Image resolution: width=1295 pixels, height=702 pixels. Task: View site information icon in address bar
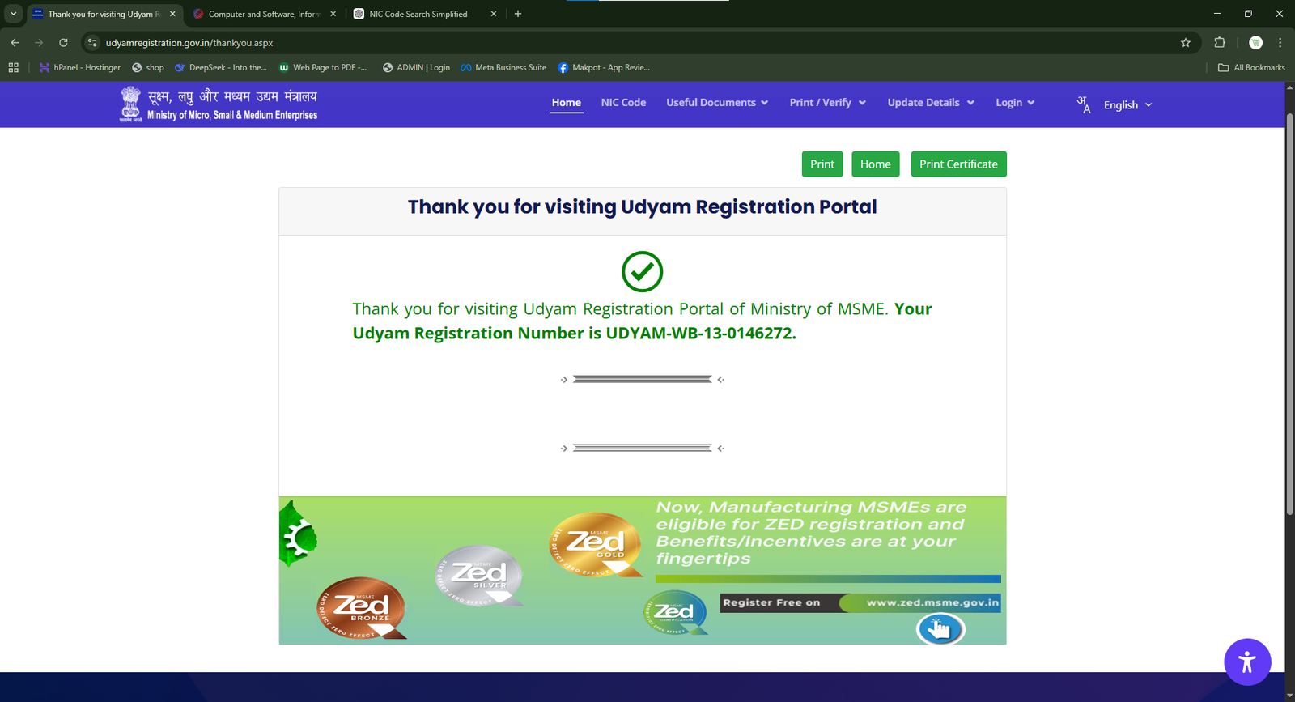point(92,43)
